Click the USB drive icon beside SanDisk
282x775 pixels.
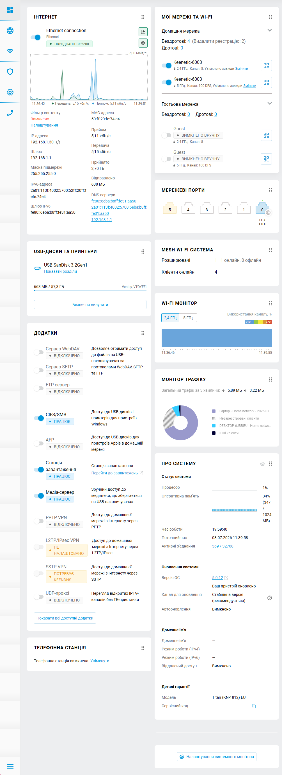(38, 268)
